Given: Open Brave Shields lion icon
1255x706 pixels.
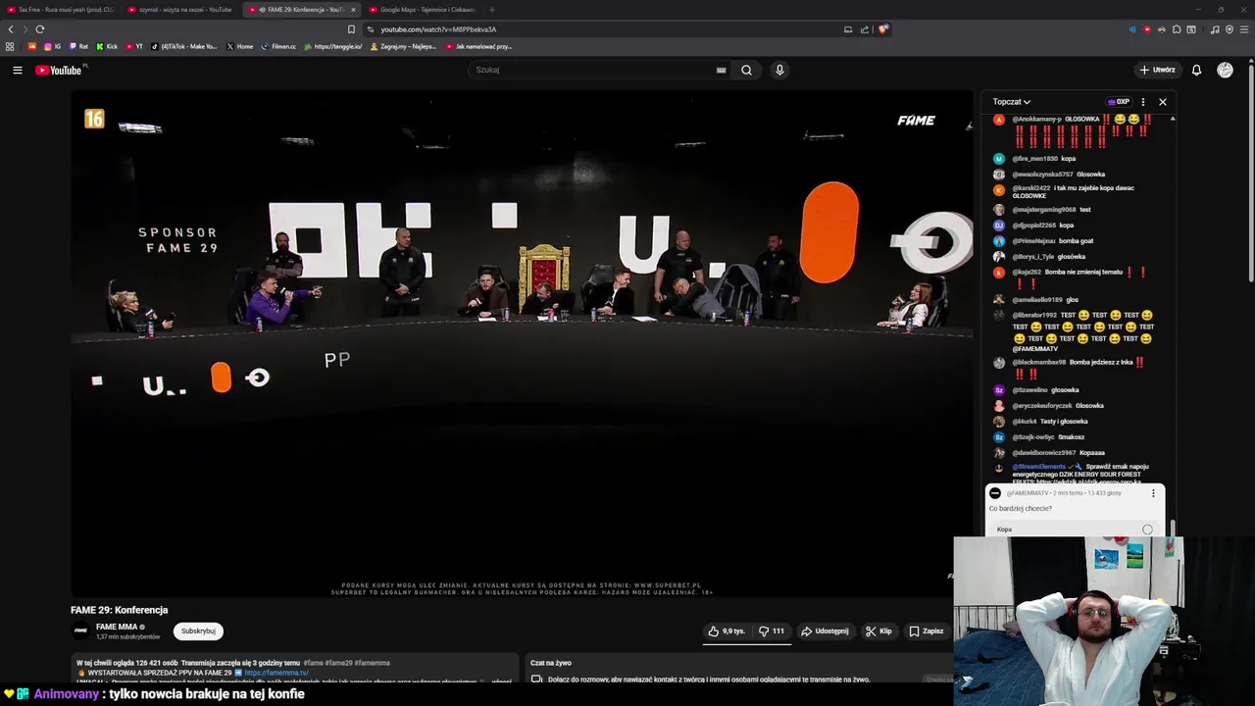Looking at the screenshot, I should pos(883,29).
